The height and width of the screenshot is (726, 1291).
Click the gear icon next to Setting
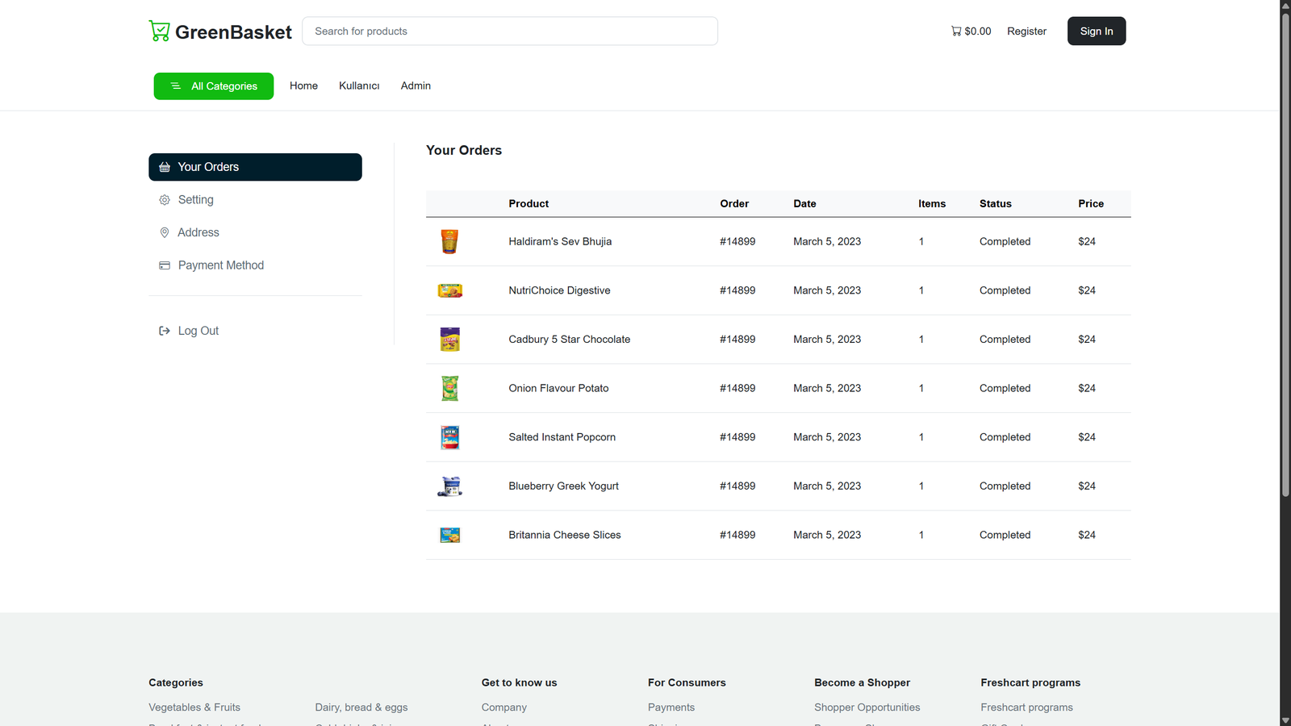[x=165, y=200]
